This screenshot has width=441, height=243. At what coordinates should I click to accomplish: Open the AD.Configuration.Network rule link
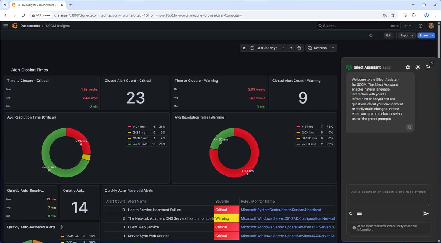288,218
